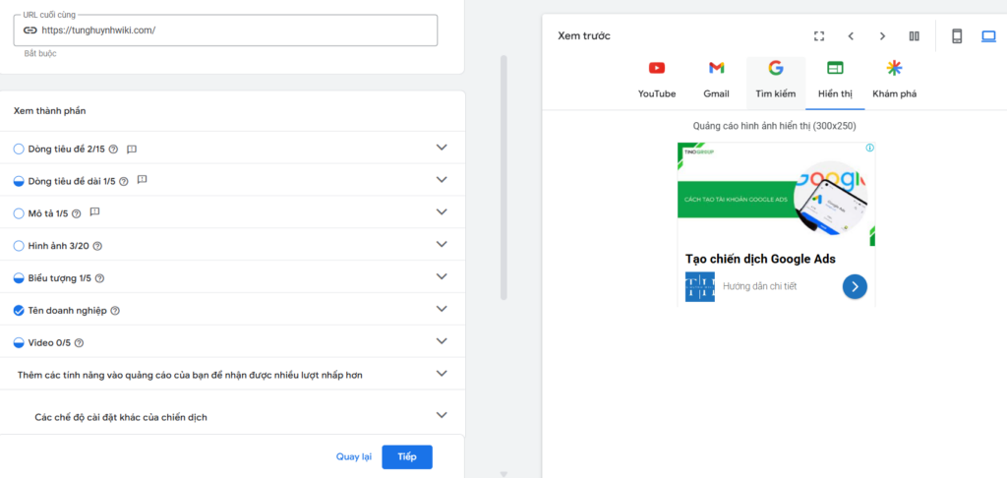Click the half-filled status circle for Biểu tượng
Image resolution: width=1007 pixels, height=478 pixels.
(x=19, y=279)
